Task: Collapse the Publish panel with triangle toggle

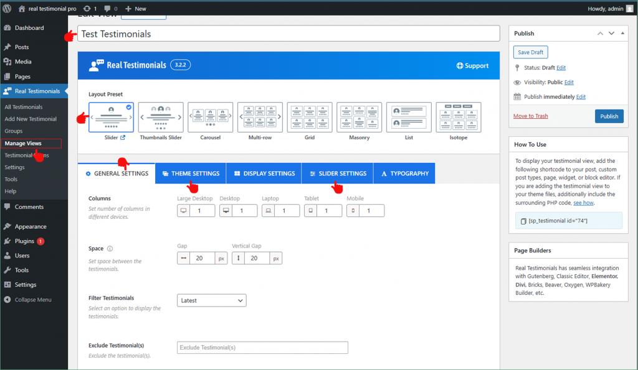Action: coord(622,34)
